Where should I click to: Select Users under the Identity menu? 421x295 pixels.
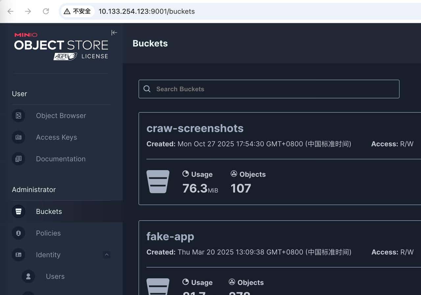55,276
